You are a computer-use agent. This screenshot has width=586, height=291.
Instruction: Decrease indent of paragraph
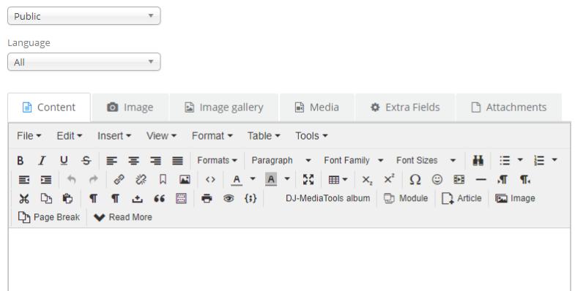tap(24, 180)
